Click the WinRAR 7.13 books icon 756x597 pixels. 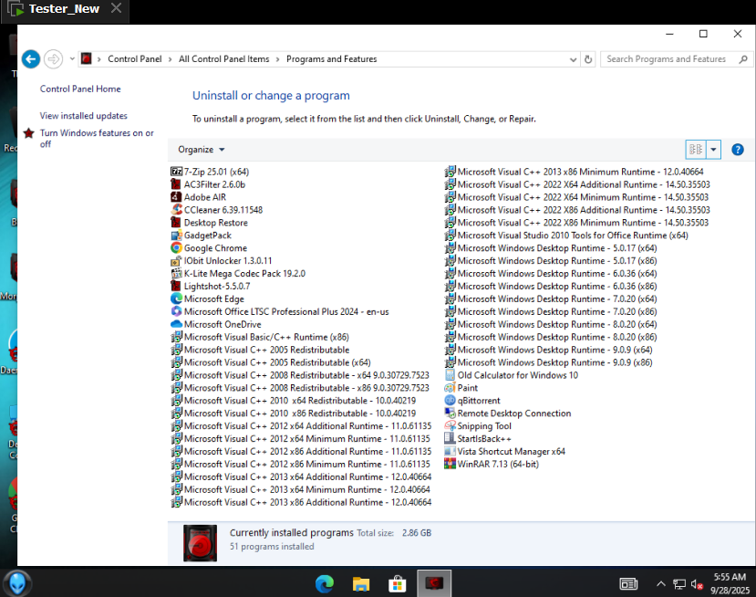pos(450,465)
